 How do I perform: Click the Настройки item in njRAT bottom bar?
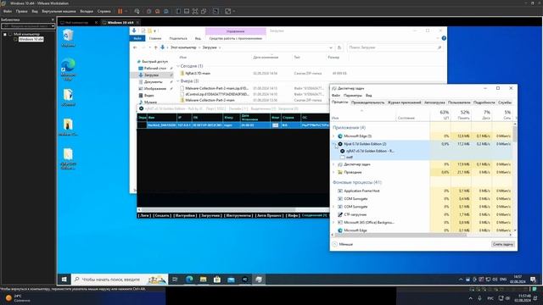coord(185,215)
